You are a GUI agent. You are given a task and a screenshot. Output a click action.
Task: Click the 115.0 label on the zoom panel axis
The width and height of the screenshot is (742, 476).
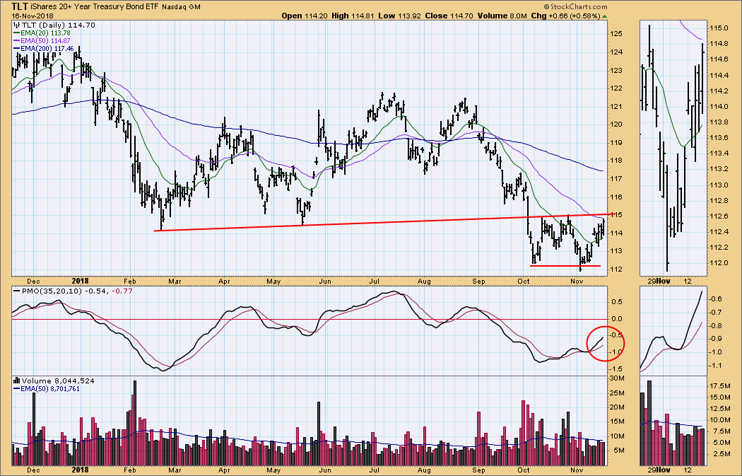[x=719, y=28]
